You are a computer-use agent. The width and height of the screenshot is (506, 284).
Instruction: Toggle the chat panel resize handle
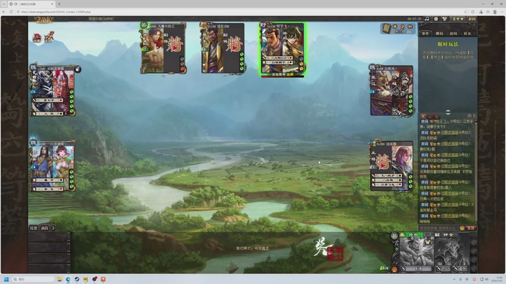pos(448,112)
